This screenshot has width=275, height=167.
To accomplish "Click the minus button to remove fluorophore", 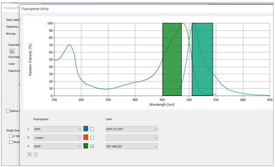I will [36, 154].
